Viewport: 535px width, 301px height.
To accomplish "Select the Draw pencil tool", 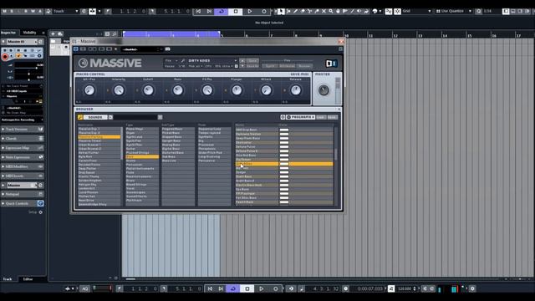I will click(x=295, y=11).
